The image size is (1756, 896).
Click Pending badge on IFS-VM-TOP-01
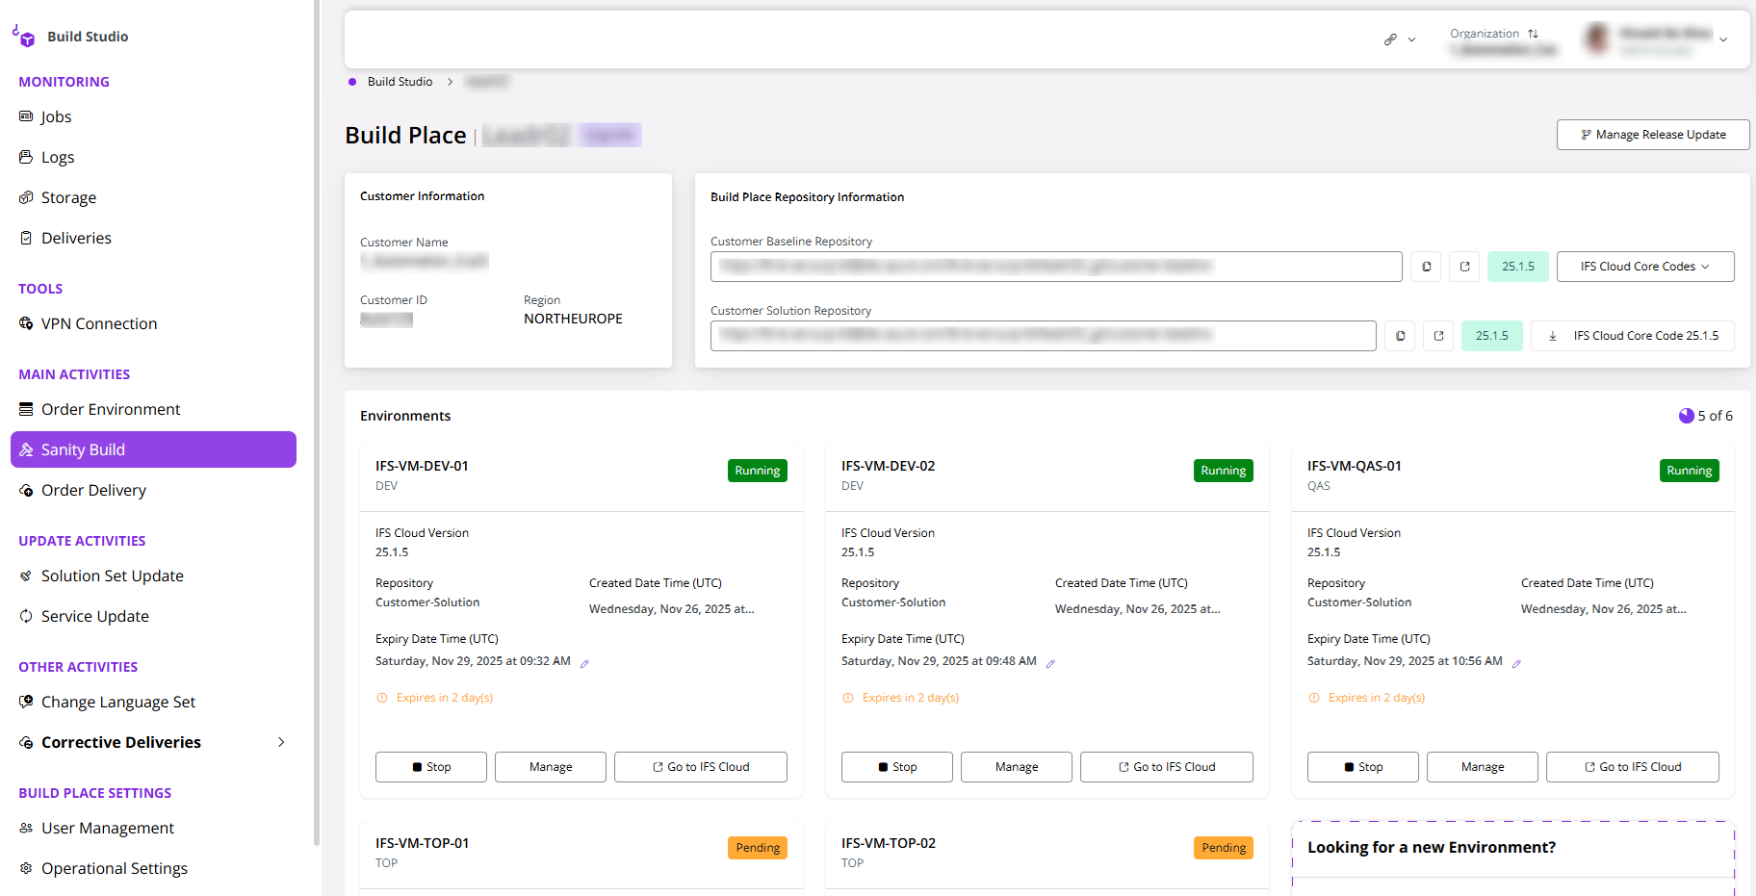[x=758, y=848]
